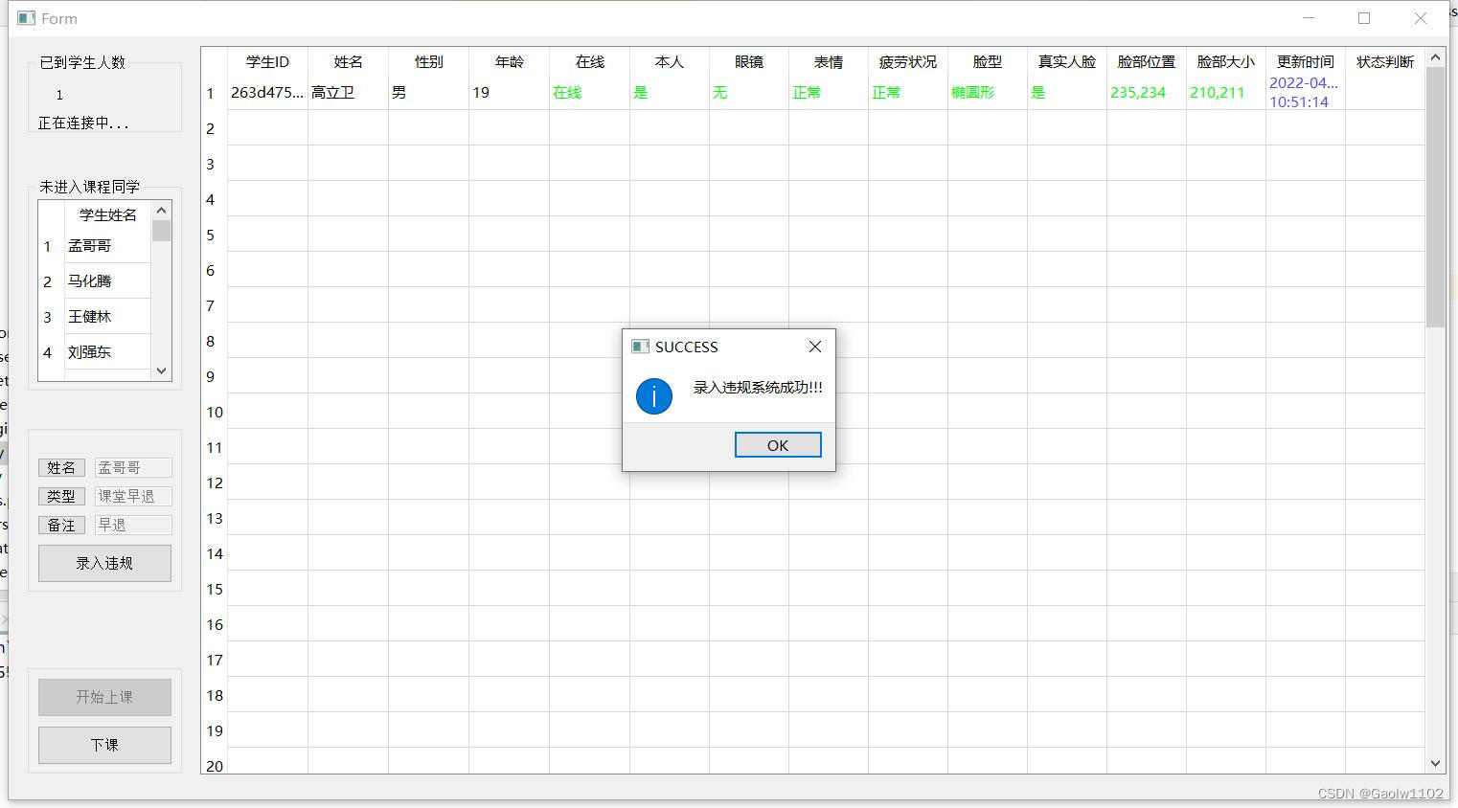Click the 学生姓名 list header

[x=107, y=214]
